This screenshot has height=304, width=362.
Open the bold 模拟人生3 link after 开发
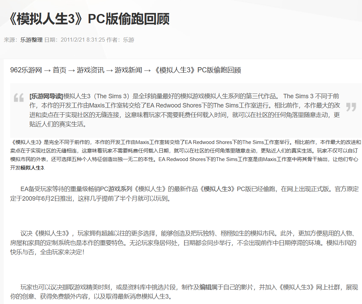(32, 168)
